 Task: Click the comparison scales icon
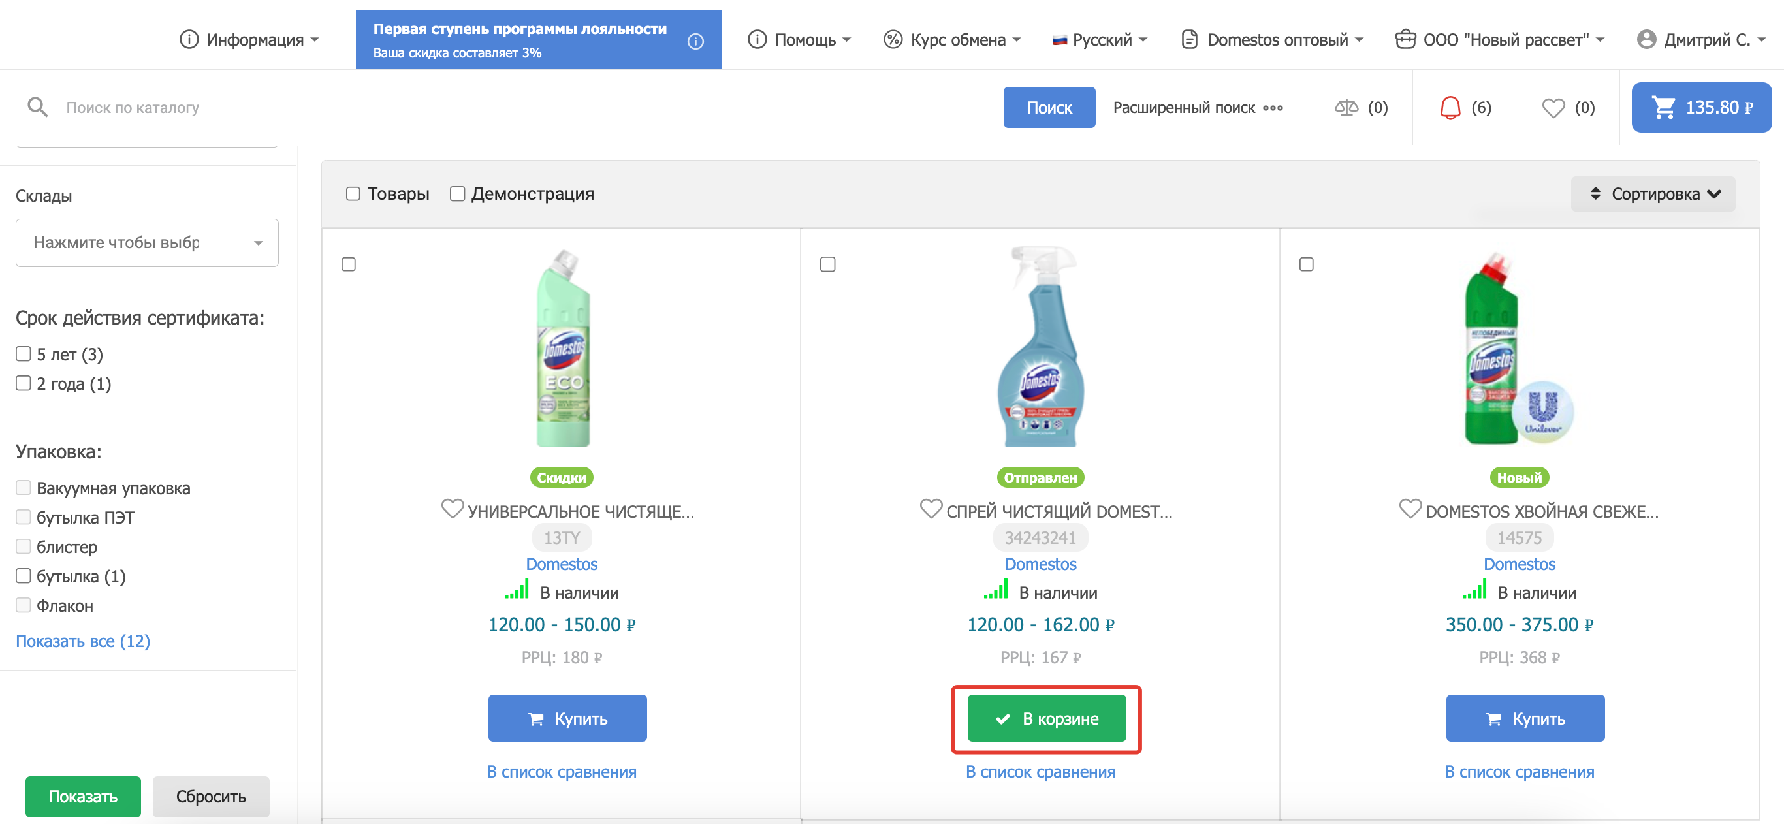click(x=1346, y=107)
